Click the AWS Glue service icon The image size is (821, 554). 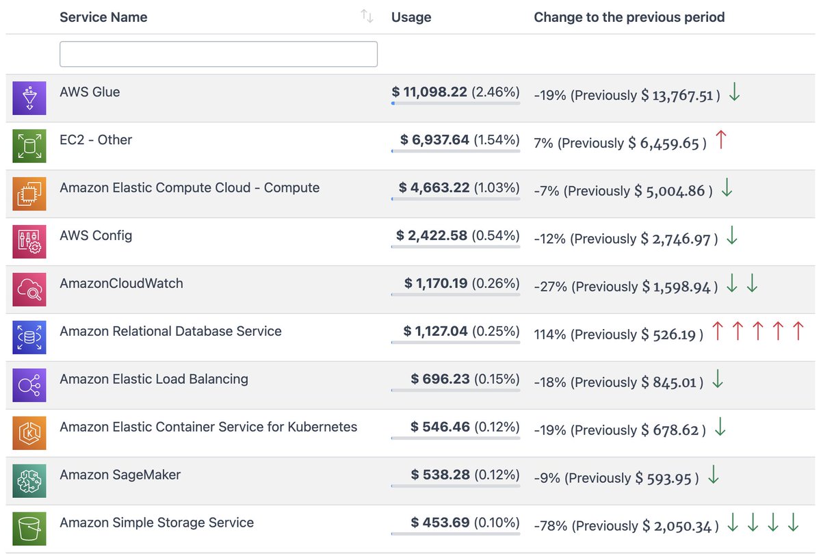click(x=29, y=98)
